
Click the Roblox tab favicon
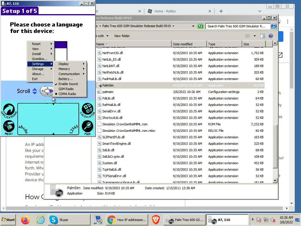pos(150,11)
